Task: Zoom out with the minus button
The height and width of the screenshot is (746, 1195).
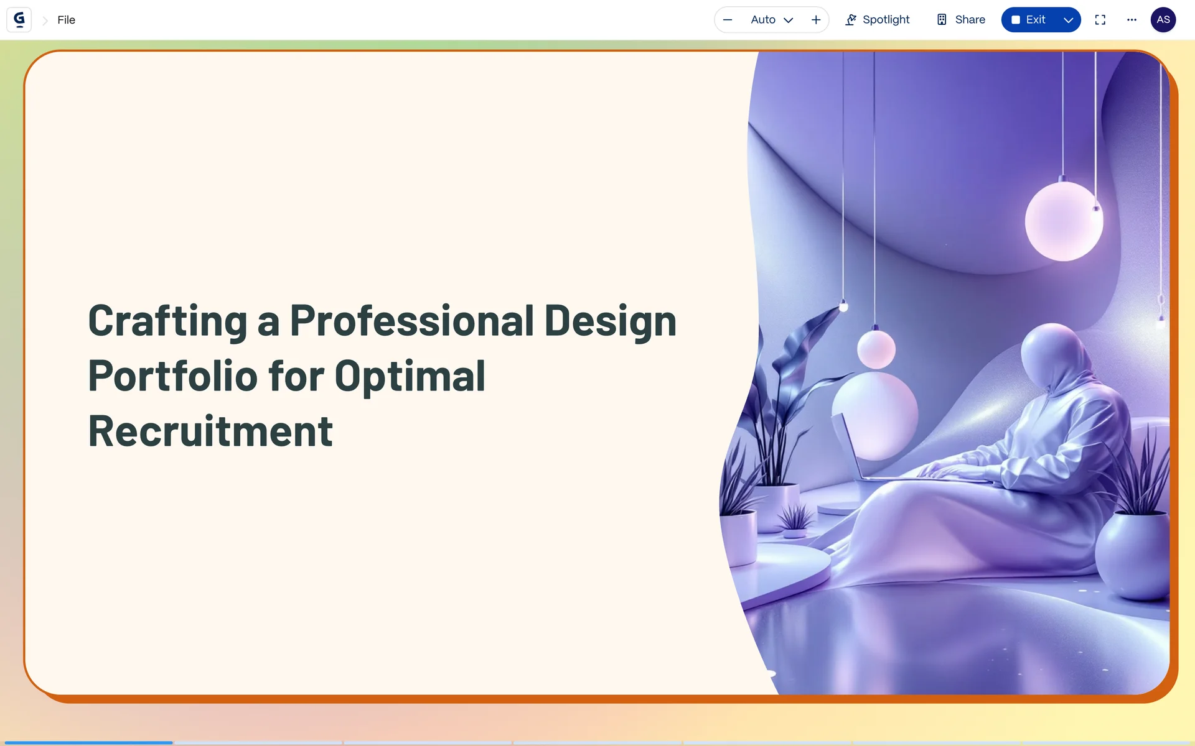Action: tap(727, 20)
